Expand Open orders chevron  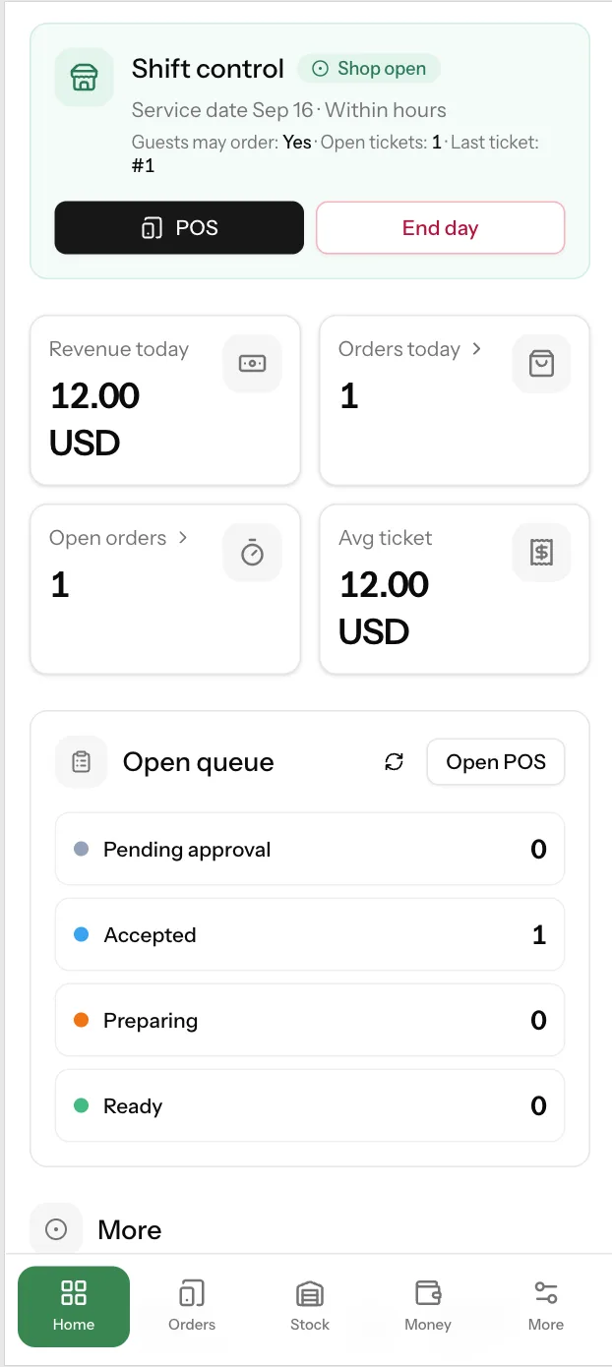point(183,537)
